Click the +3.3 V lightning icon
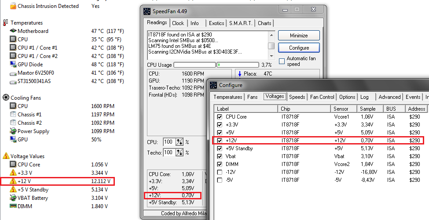The height and width of the screenshot is (220, 429). (13, 173)
